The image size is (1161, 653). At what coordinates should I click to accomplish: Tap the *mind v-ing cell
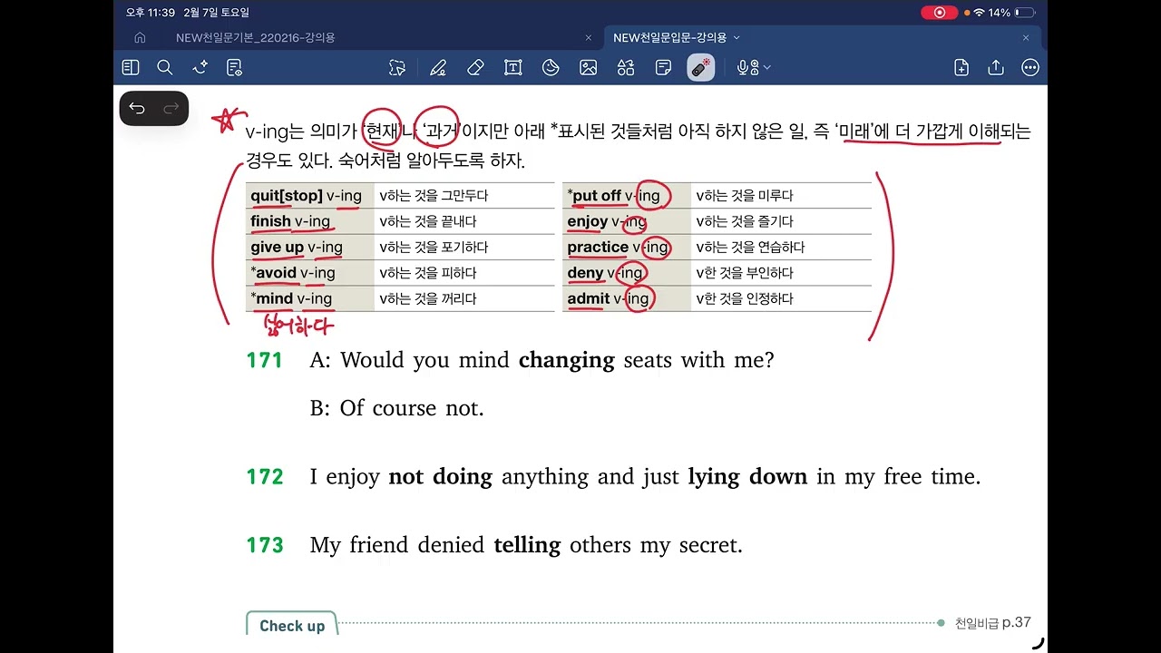coord(310,298)
